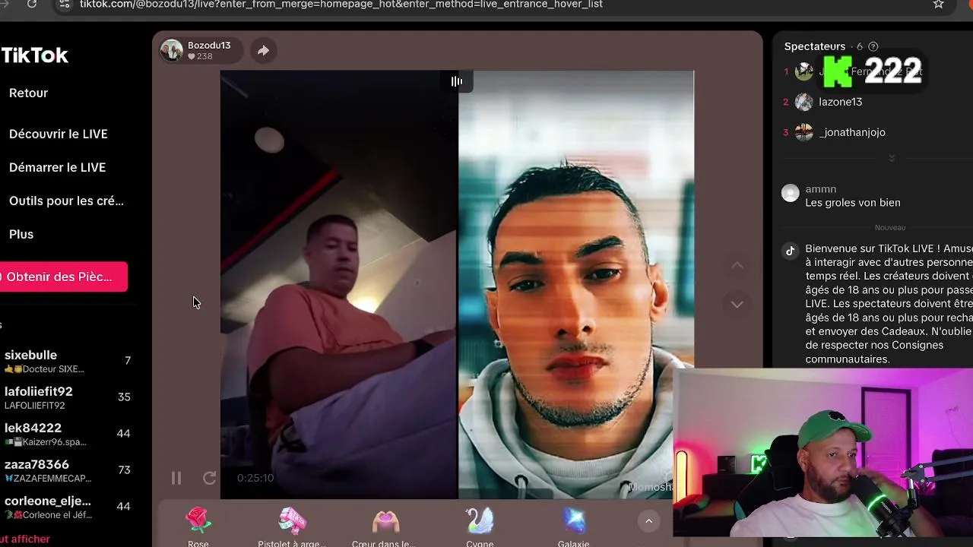The height and width of the screenshot is (547, 973).
Task: Click the Spectateurs help question icon
Action: (x=873, y=46)
